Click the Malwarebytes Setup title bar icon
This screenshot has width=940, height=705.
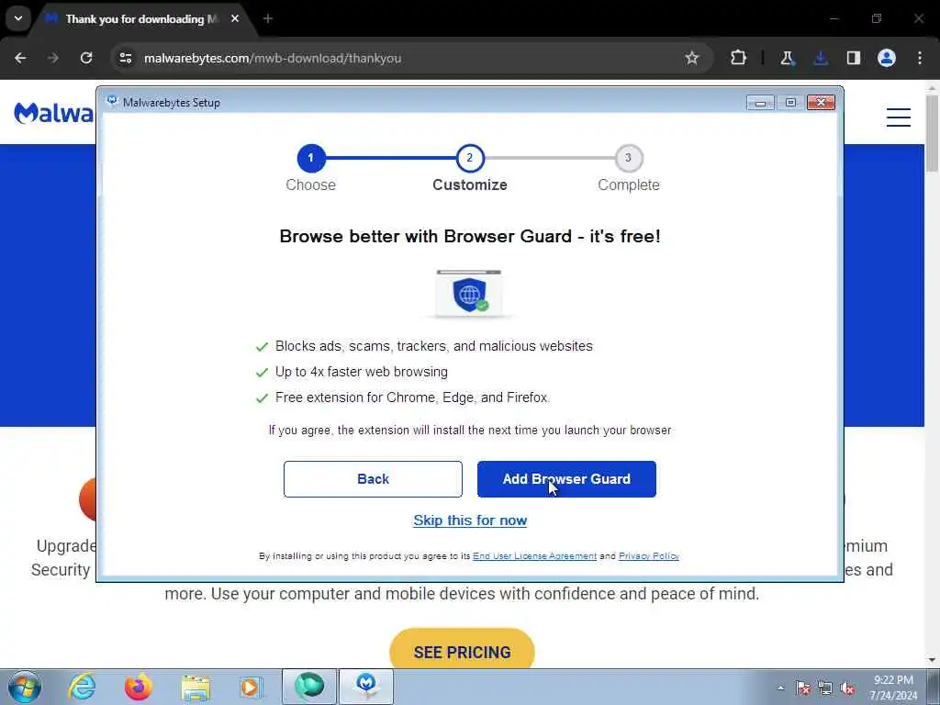point(112,101)
